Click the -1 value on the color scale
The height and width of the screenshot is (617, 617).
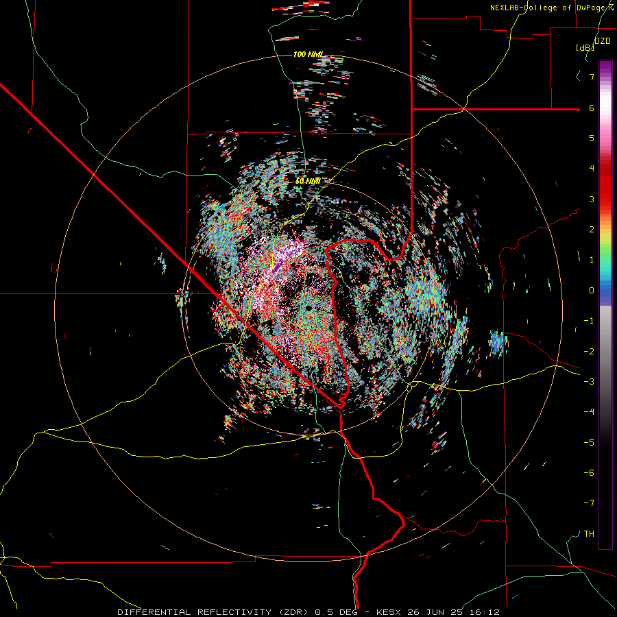[x=589, y=321]
